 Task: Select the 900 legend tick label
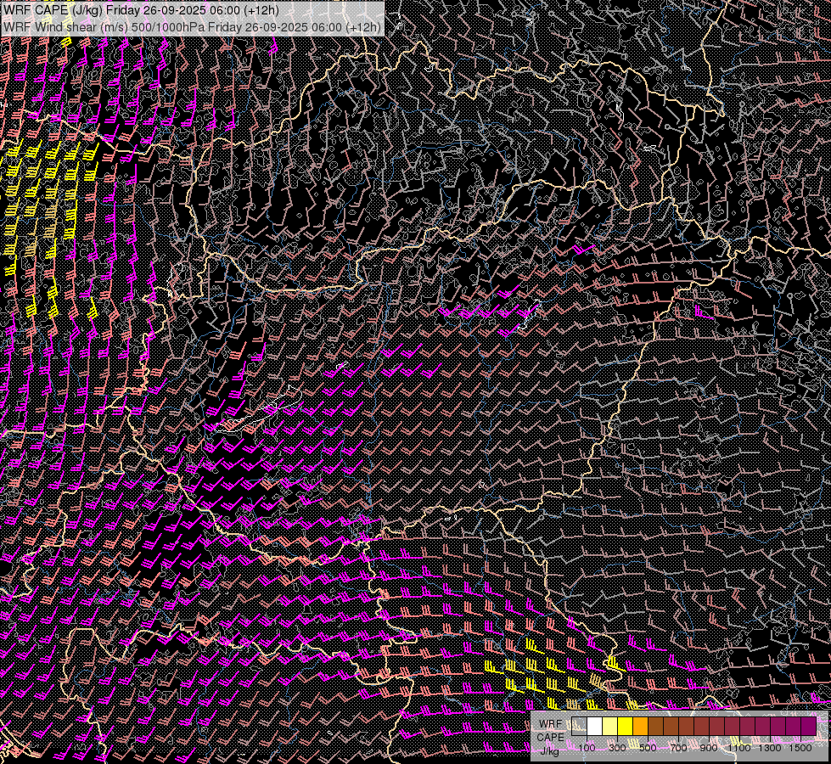coord(709,748)
